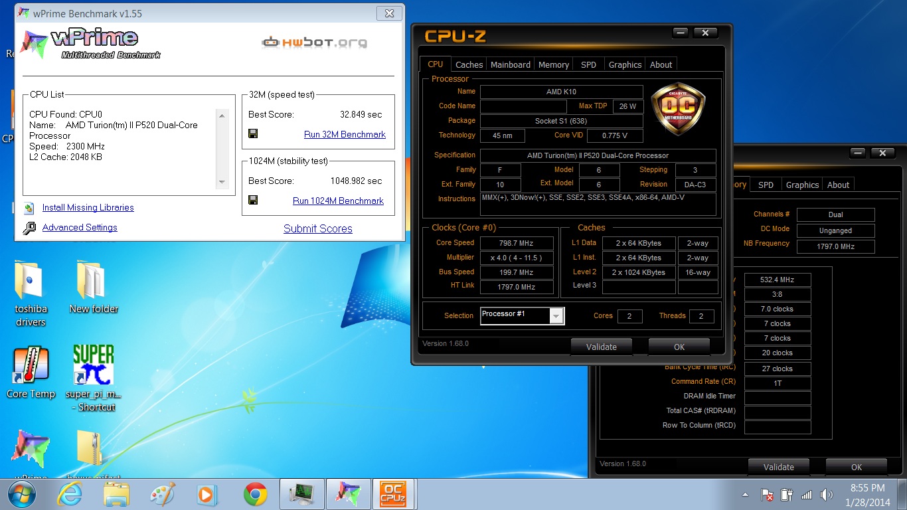Open the Windows Start menu

(22, 494)
